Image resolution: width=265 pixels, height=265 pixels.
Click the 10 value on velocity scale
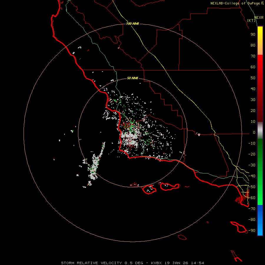[253, 122]
